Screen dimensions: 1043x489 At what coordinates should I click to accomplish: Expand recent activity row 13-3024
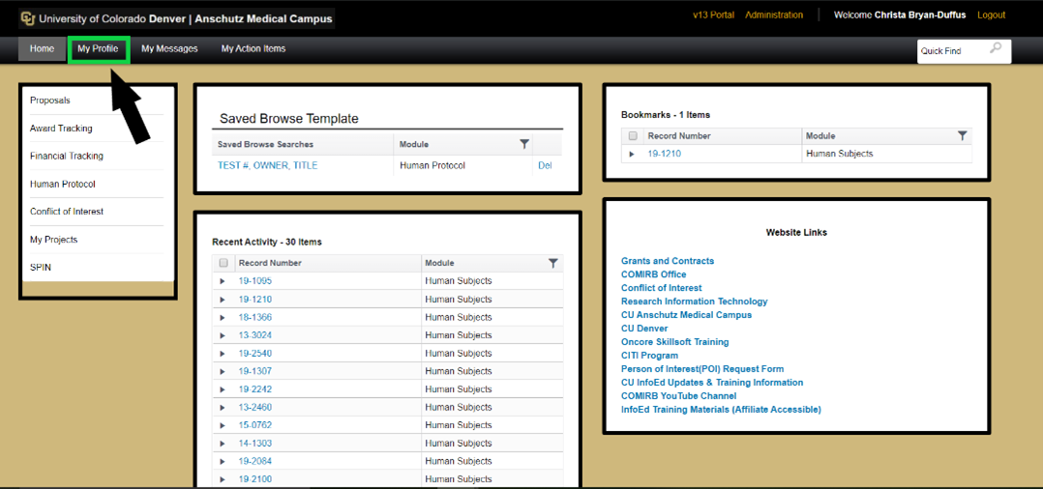(223, 335)
